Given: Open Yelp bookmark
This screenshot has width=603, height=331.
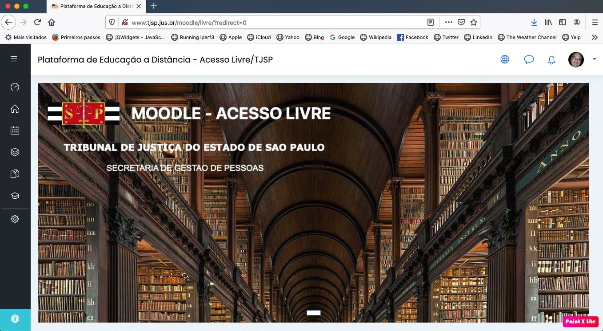Looking at the screenshot, I should pyautogui.click(x=571, y=37).
